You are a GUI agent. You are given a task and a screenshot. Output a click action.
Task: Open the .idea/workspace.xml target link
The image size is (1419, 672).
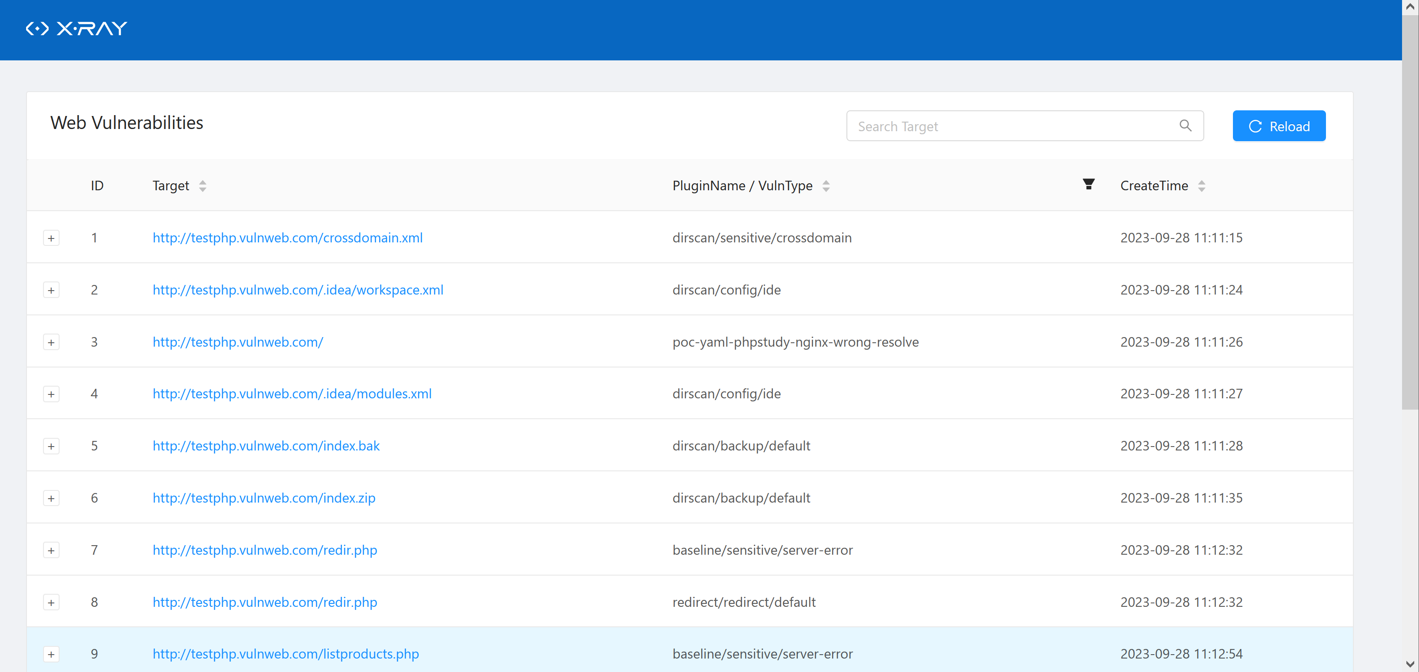point(298,289)
